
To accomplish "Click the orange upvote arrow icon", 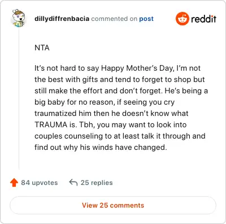I will point(14,183).
